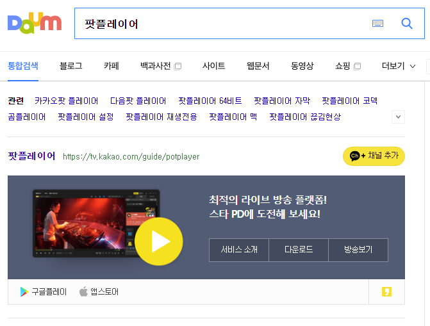Click related search 팟플레이어 끊김현상

[305, 117]
